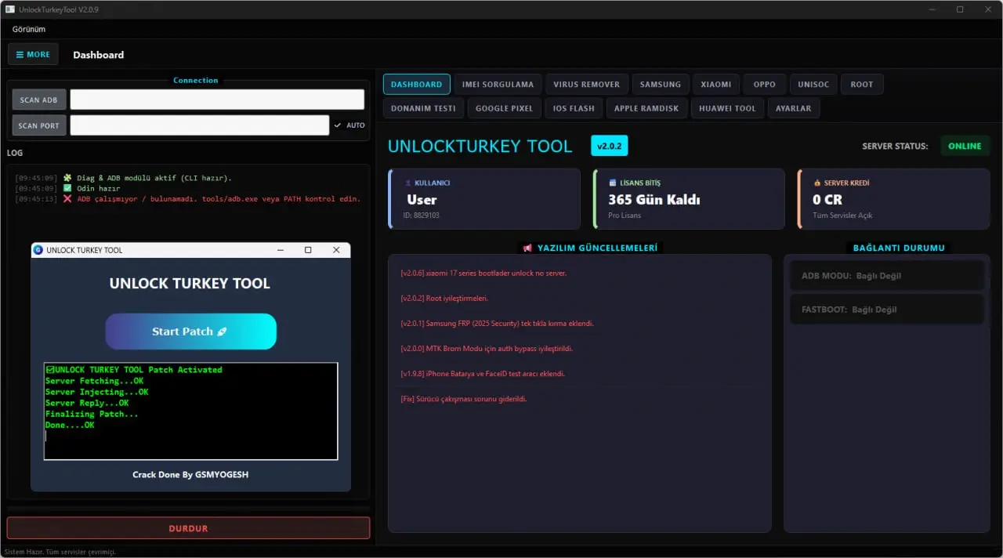The height and width of the screenshot is (558, 1003).
Task: Click the rocket icon on Start Patch
Action: 222,332
